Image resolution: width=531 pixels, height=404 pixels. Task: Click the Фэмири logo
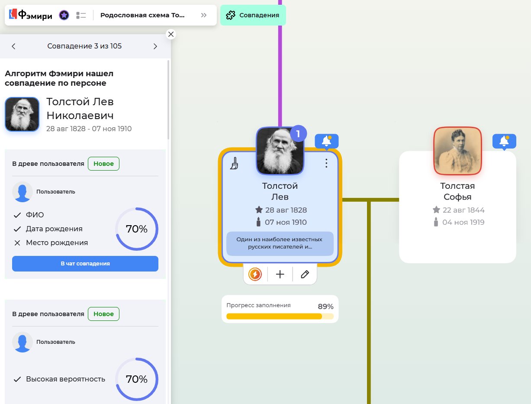tap(31, 15)
